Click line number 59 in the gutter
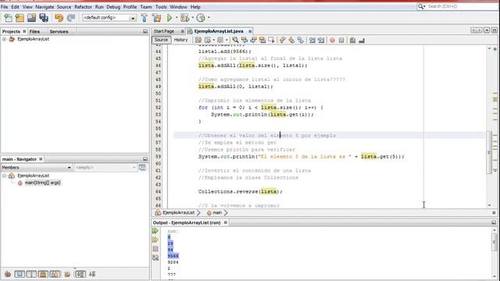500x281 pixels. (159, 157)
